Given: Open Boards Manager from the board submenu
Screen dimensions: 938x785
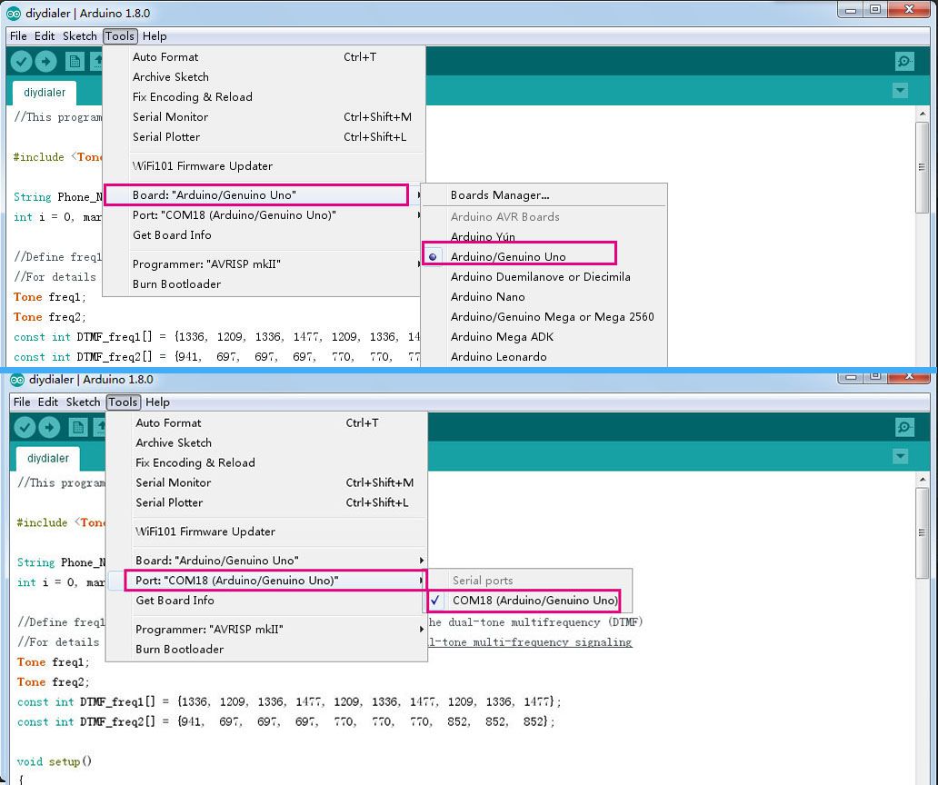Looking at the screenshot, I should point(500,195).
